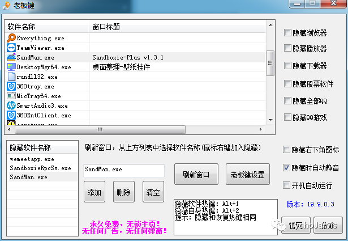Select TeamViewer.exe row text

(x=40, y=48)
